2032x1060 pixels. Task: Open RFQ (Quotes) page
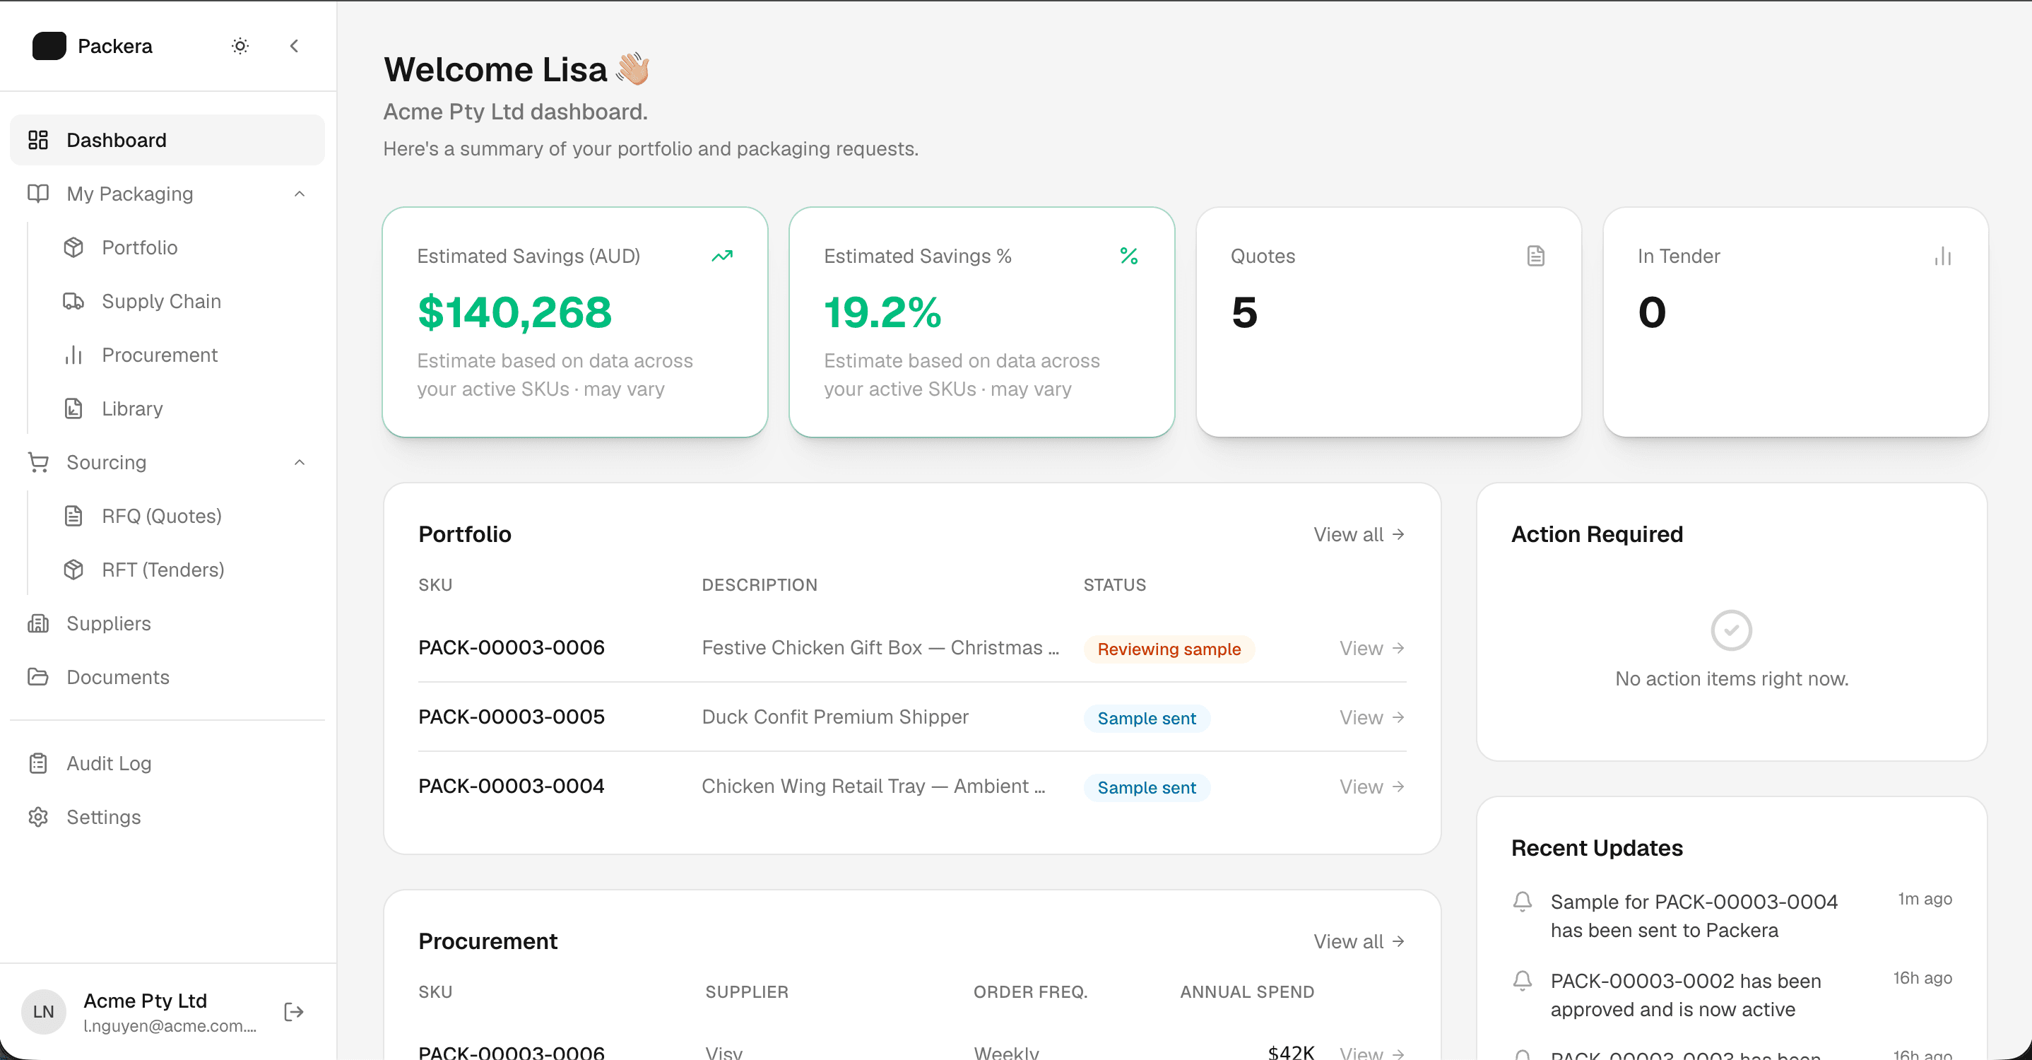coord(162,516)
